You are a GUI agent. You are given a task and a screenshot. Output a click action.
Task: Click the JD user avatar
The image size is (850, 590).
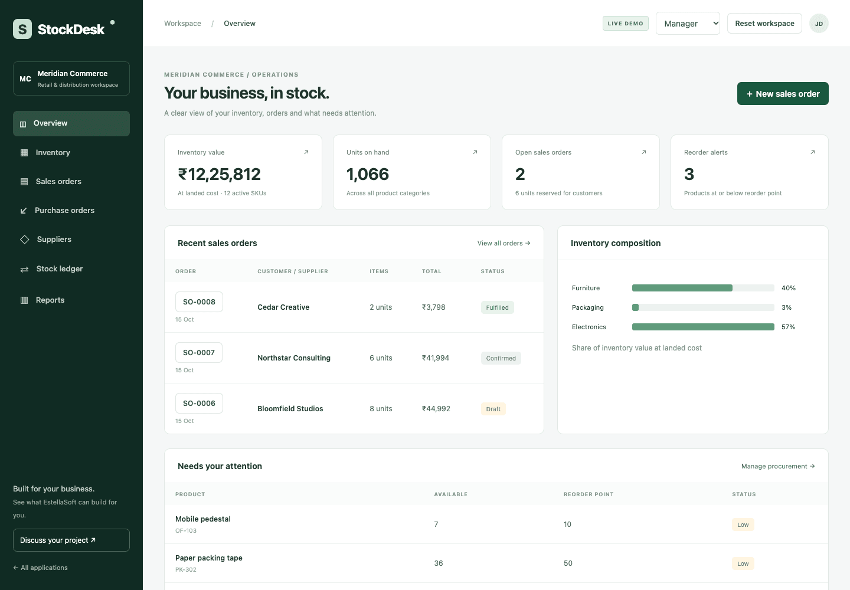click(819, 24)
